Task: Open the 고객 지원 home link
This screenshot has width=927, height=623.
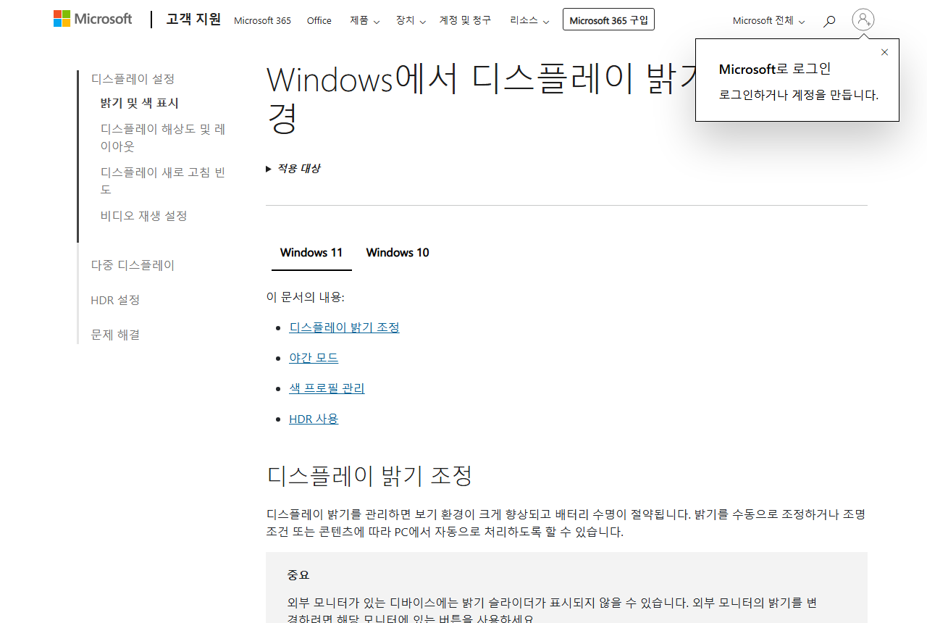Action: click(x=193, y=20)
